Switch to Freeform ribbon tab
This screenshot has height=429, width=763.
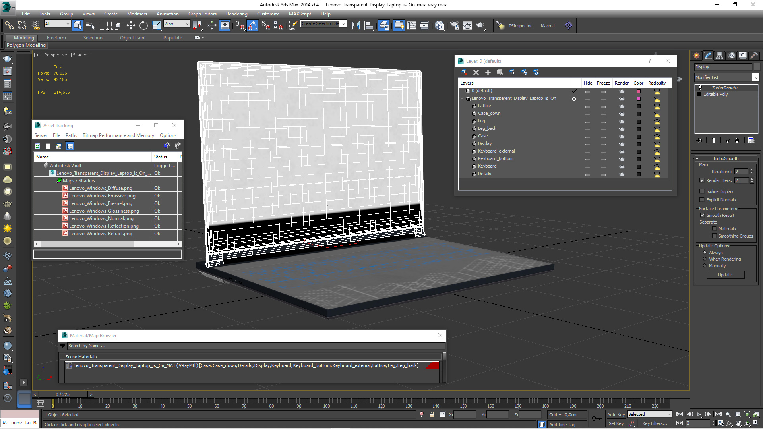[56, 38]
